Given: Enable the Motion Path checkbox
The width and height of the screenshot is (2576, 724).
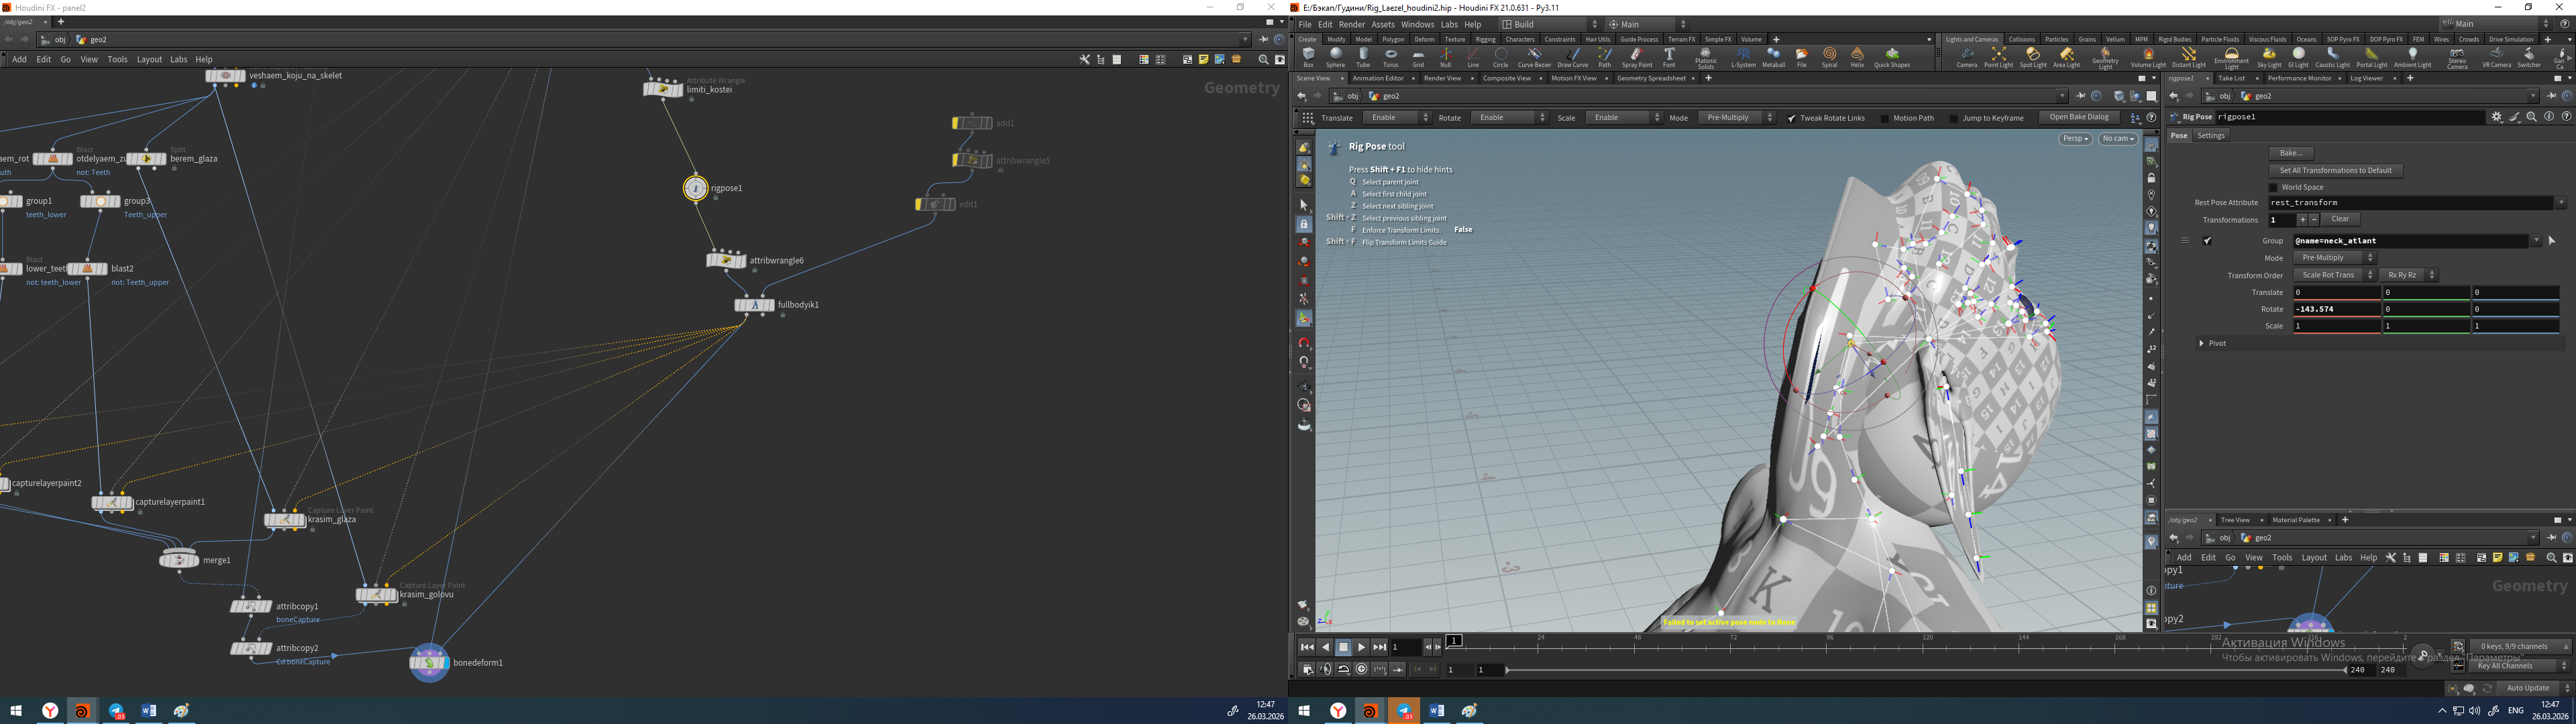Looking at the screenshot, I should click(x=1885, y=118).
